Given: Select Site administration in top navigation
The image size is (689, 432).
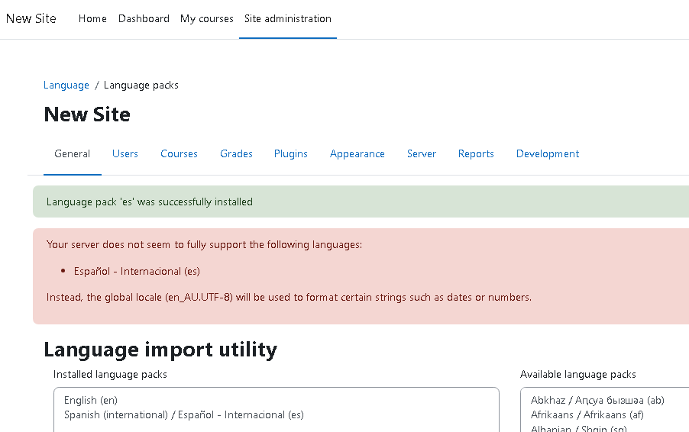Looking at the screenshot, I should tap(288, 18).
